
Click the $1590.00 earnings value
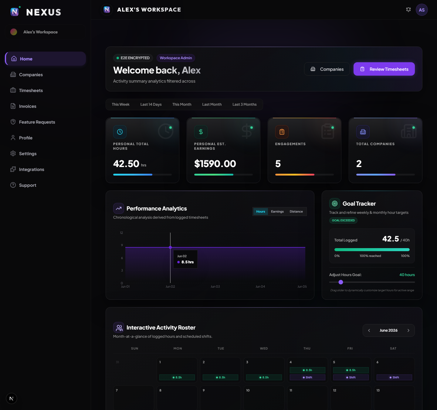[215, 164]
